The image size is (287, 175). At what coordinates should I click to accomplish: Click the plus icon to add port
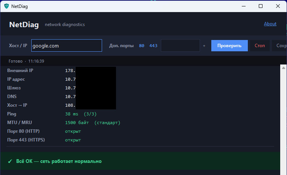(204, 46)
